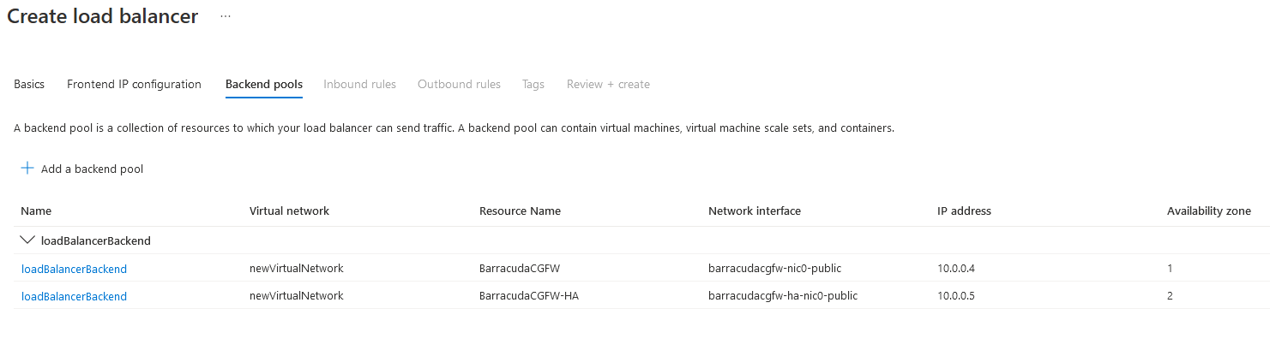Open the Outbound rules tab
Screen dimensions: 1270x362
459,84
